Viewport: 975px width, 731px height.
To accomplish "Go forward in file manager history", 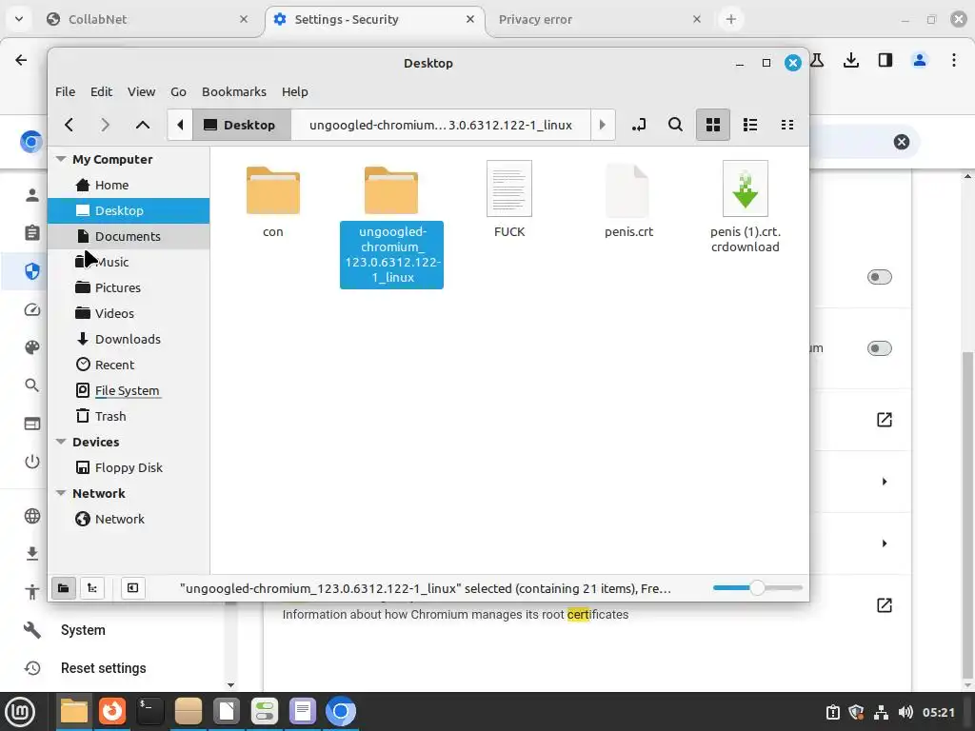I will [105, 125].
